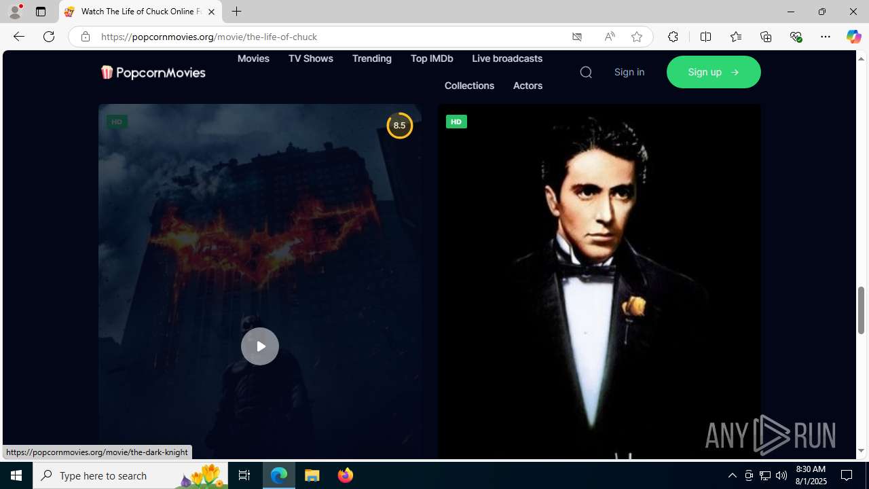Open the Actors menu item

(x=528, y=86)
